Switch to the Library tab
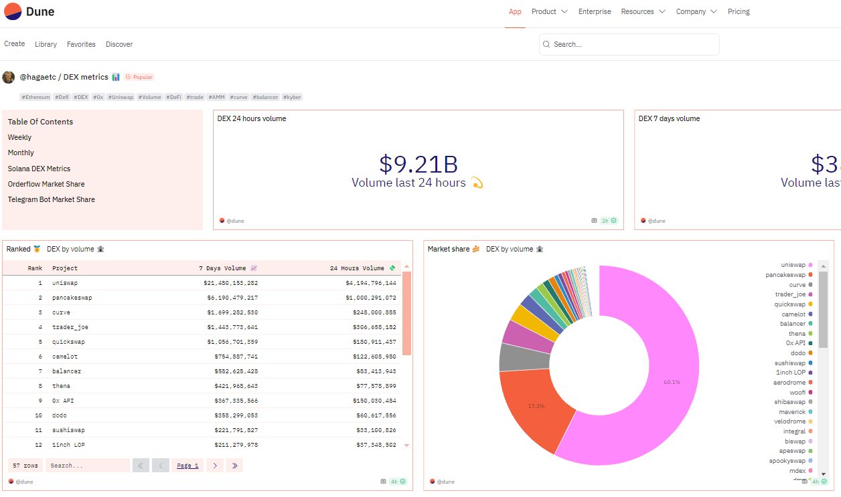Viewport: 841px width, 497px height. 46,44
